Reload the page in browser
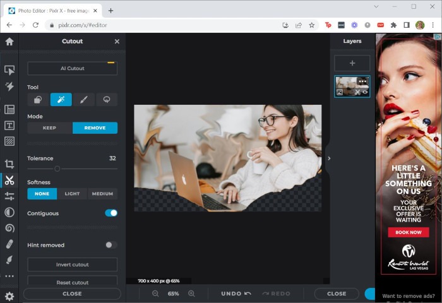Viewport: 442px width, 303px height. click(x=35, y=25)
